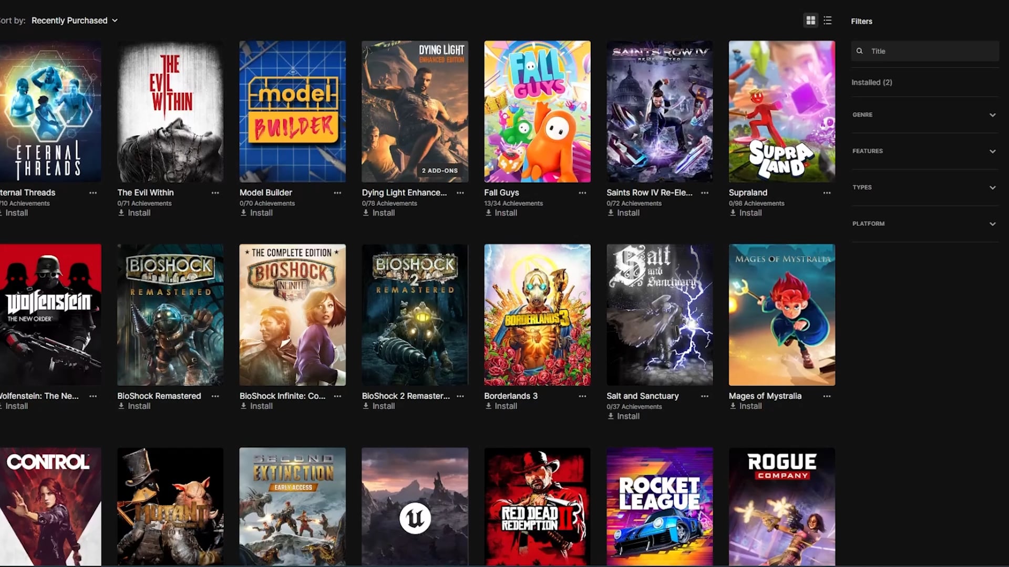
Task: Expand the Platform filter section
Action: [x=925, y=224]
